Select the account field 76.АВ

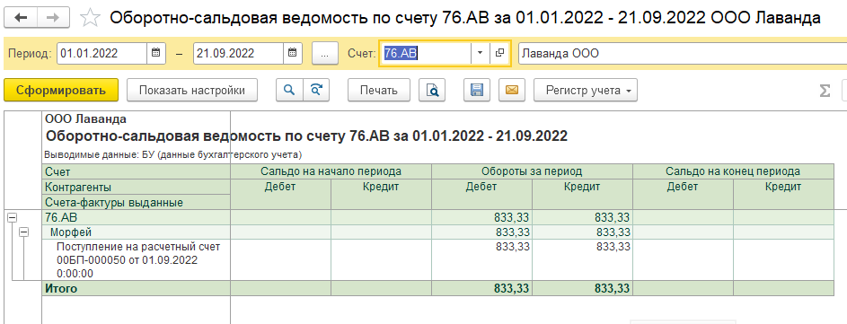point(426,53)
